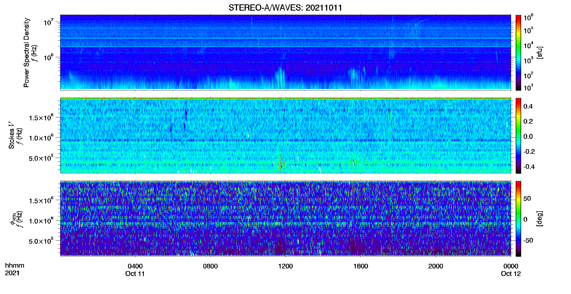The width and height of the screenshot is (571, 294).
Task: Click the 0.4 tick label on the Stokes colorbar
Action: (528, 106)
